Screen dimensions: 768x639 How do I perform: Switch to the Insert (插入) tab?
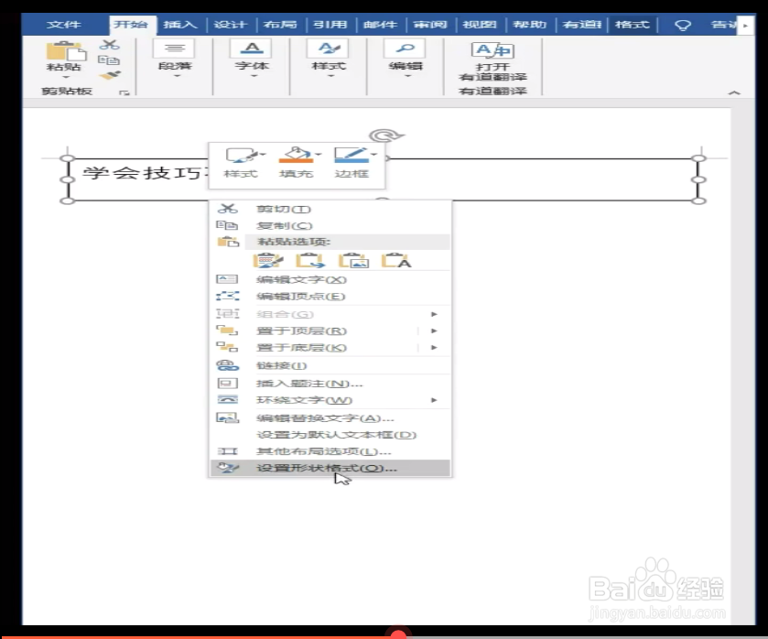180,25
